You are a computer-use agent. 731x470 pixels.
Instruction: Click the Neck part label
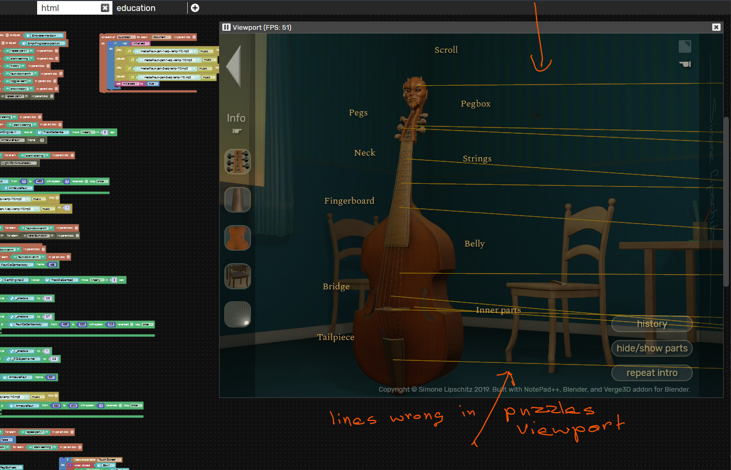(364, 152)
